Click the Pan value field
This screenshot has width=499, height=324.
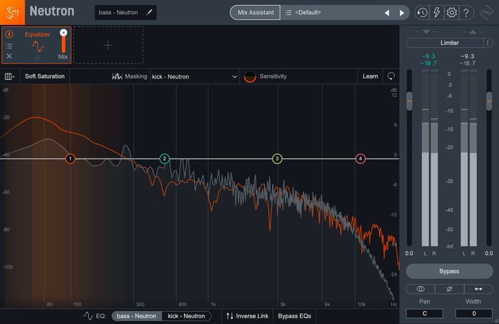425,313
